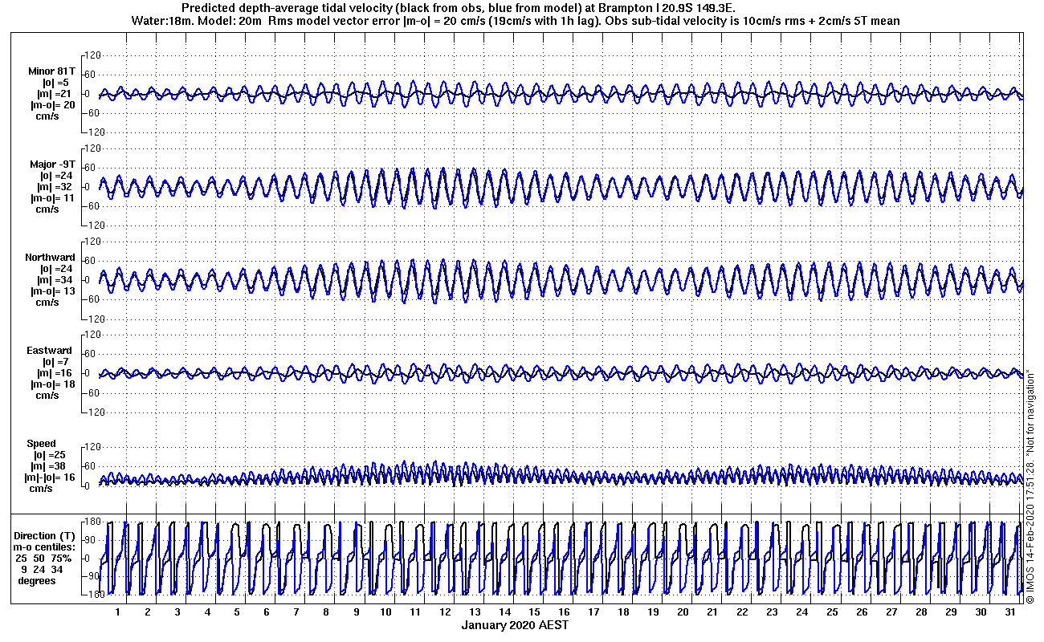Click the 'Direction (T)' panel label
The image size is (1044, 642).
coord(46,536)
